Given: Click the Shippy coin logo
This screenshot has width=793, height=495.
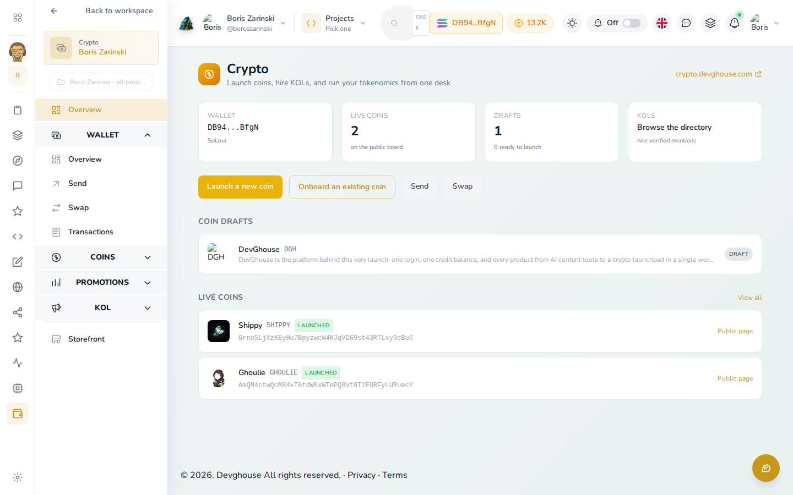Looking at the screenshot, I should click(x=219, y=331).
